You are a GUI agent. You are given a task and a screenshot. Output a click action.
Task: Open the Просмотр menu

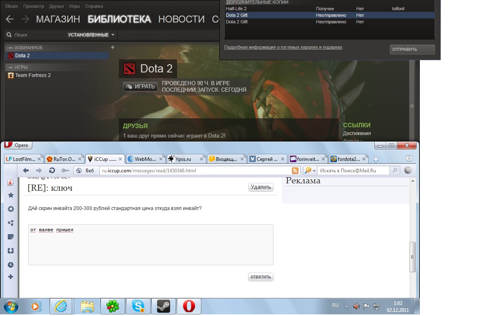click(34, 6)
